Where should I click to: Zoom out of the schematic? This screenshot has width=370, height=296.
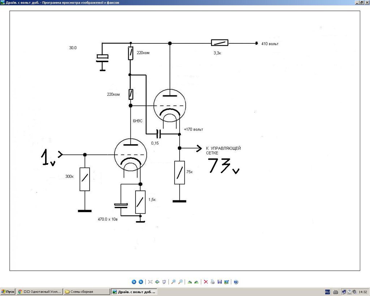[x=181, y=282]
